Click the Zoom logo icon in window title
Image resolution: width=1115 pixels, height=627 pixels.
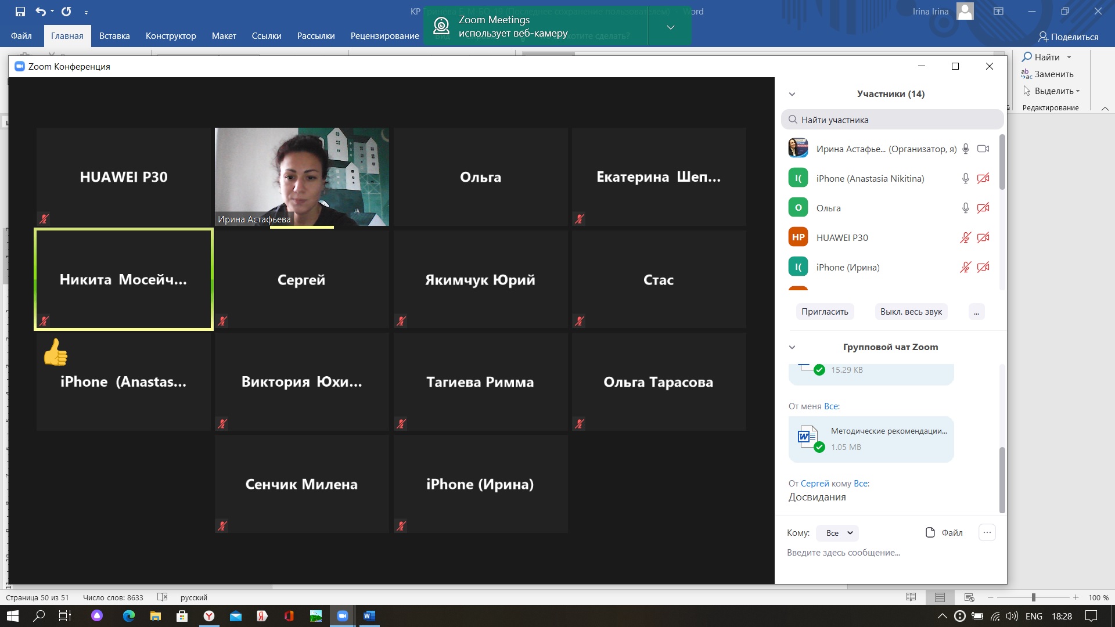pyautogui.click(x=19, y=66)
